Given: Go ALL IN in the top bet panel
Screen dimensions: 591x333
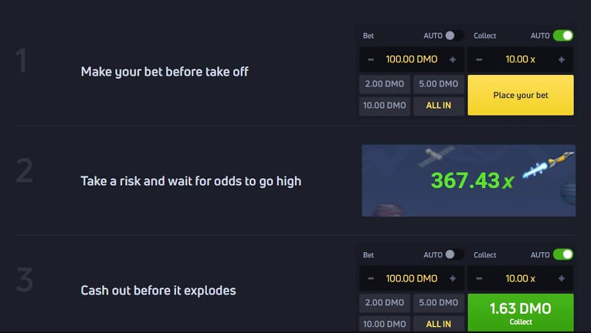Looking at the screenshot, I should tap(438, 106).
